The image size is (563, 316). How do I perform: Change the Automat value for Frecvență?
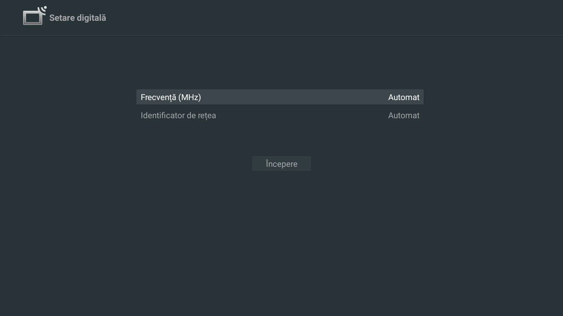[404, 97]
